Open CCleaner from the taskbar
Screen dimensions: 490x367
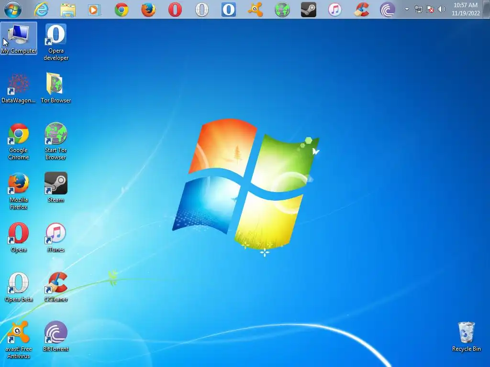[x=362, y=10]
